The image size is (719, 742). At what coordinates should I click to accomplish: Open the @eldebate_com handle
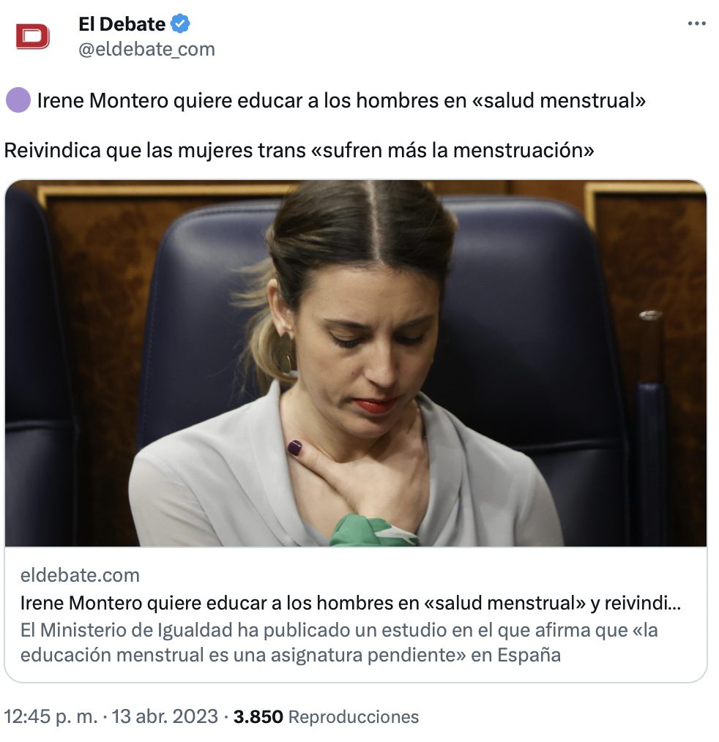click(x=146, y=49)
